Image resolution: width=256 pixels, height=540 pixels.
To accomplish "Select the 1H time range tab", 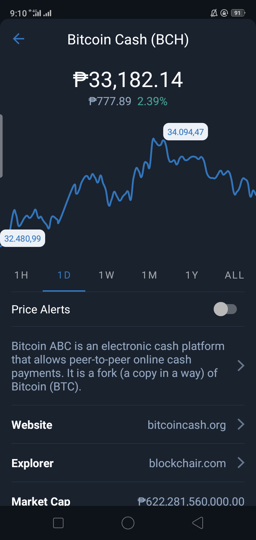I will (x=21, y=275).
